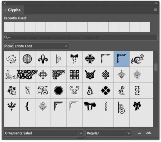Image resolution: width=161 pixels, height=142 pixels.
Task: Pick the double heart scroll glyph
Action: coord(75,90)
